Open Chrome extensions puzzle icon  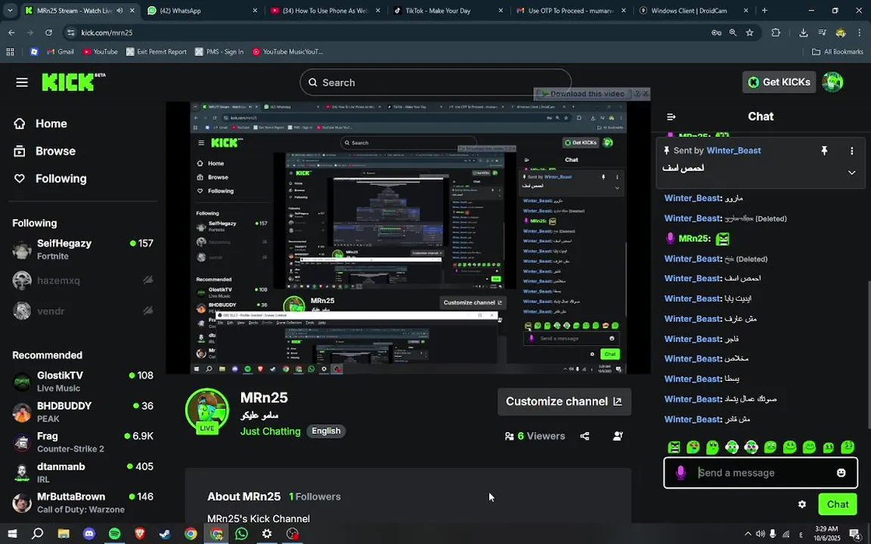[776, 32]
